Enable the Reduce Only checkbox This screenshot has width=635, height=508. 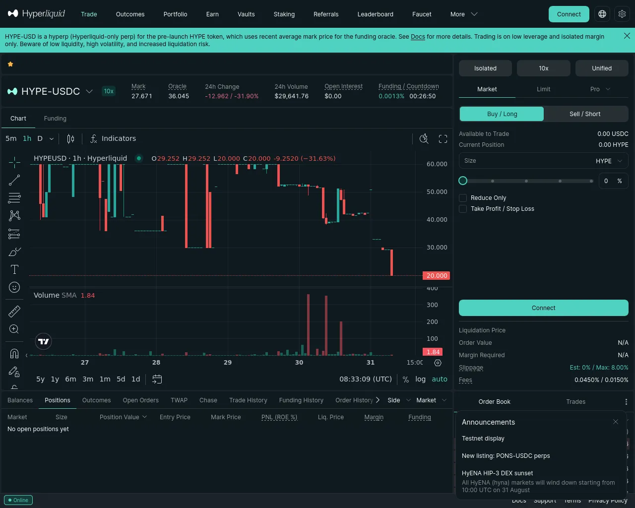[x=463, y=198]
